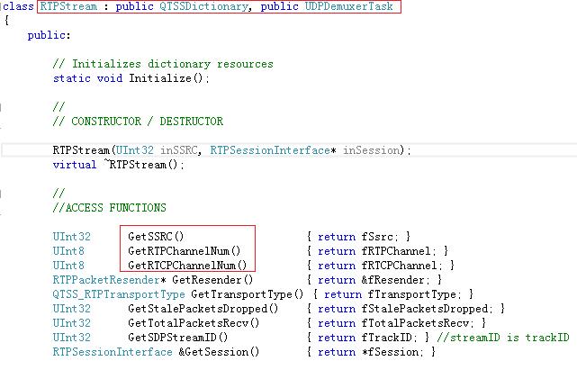
Task: Click the GetResender() function name
Action: (x=212, y=280)
